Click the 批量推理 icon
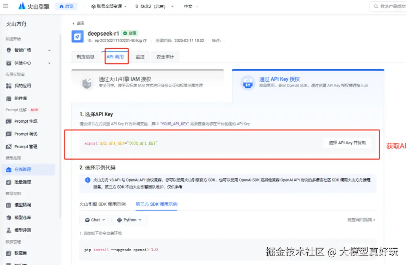This screenshot has height=265, width=406. tap(9, 182)
